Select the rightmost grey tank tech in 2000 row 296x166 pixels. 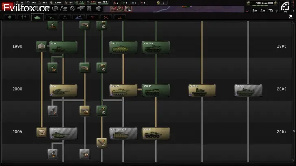coord(248,90)
